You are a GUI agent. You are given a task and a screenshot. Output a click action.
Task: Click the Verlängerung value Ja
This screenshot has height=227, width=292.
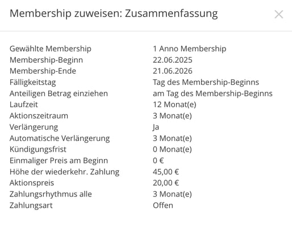point(156,127)
